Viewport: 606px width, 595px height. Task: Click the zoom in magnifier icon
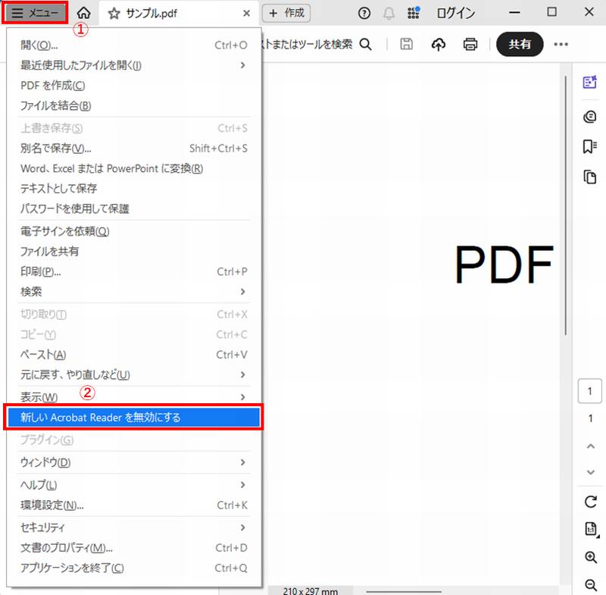(x=591, y=557)
